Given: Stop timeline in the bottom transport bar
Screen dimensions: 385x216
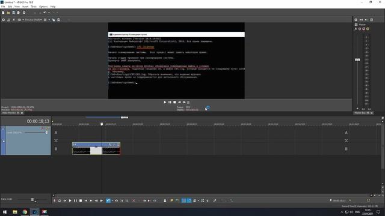Looking at the screenshot, I should [81, 200].
